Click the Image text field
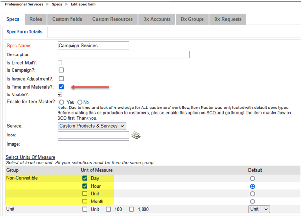The image size is (303, 216). [x=93, y=144]
